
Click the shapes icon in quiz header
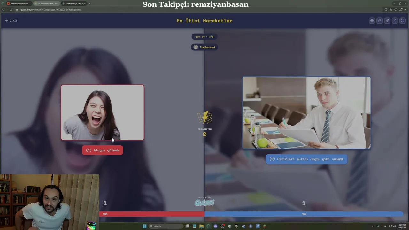[x=380, y=21]
